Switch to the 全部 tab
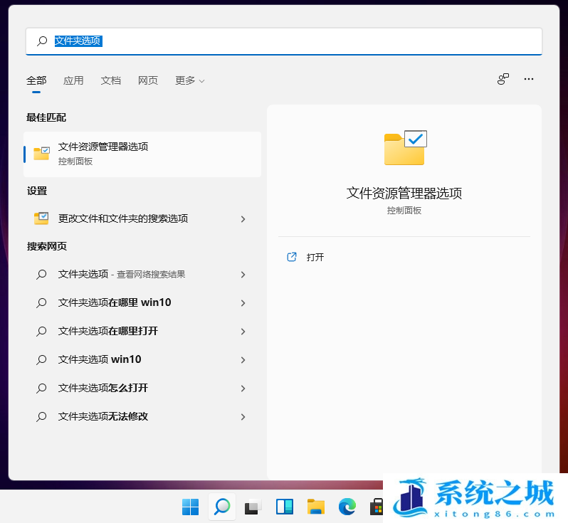This screenshot has height=523, width=568. (36, 80)
